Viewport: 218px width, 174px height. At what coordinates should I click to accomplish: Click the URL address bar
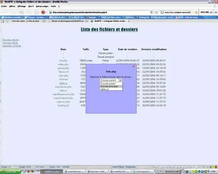[x=101, y=12]
